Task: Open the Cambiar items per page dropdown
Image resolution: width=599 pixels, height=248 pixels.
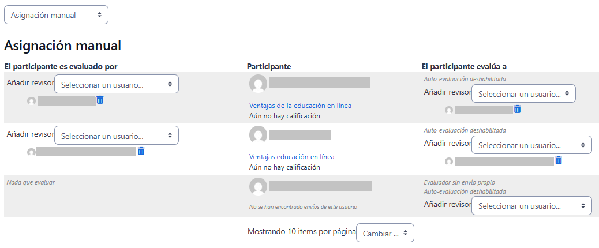Action: coord(385,233)
